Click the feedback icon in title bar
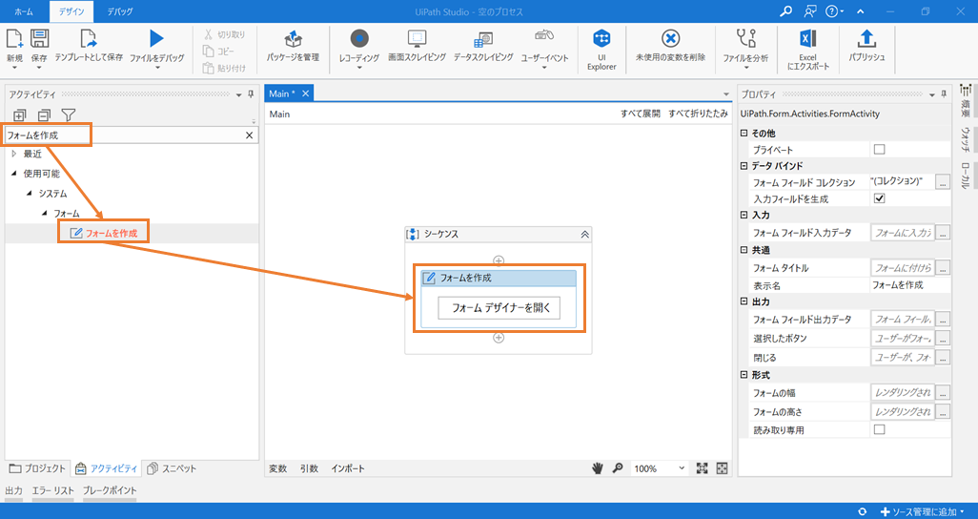978x519 pixels. (x=810, y=11)
